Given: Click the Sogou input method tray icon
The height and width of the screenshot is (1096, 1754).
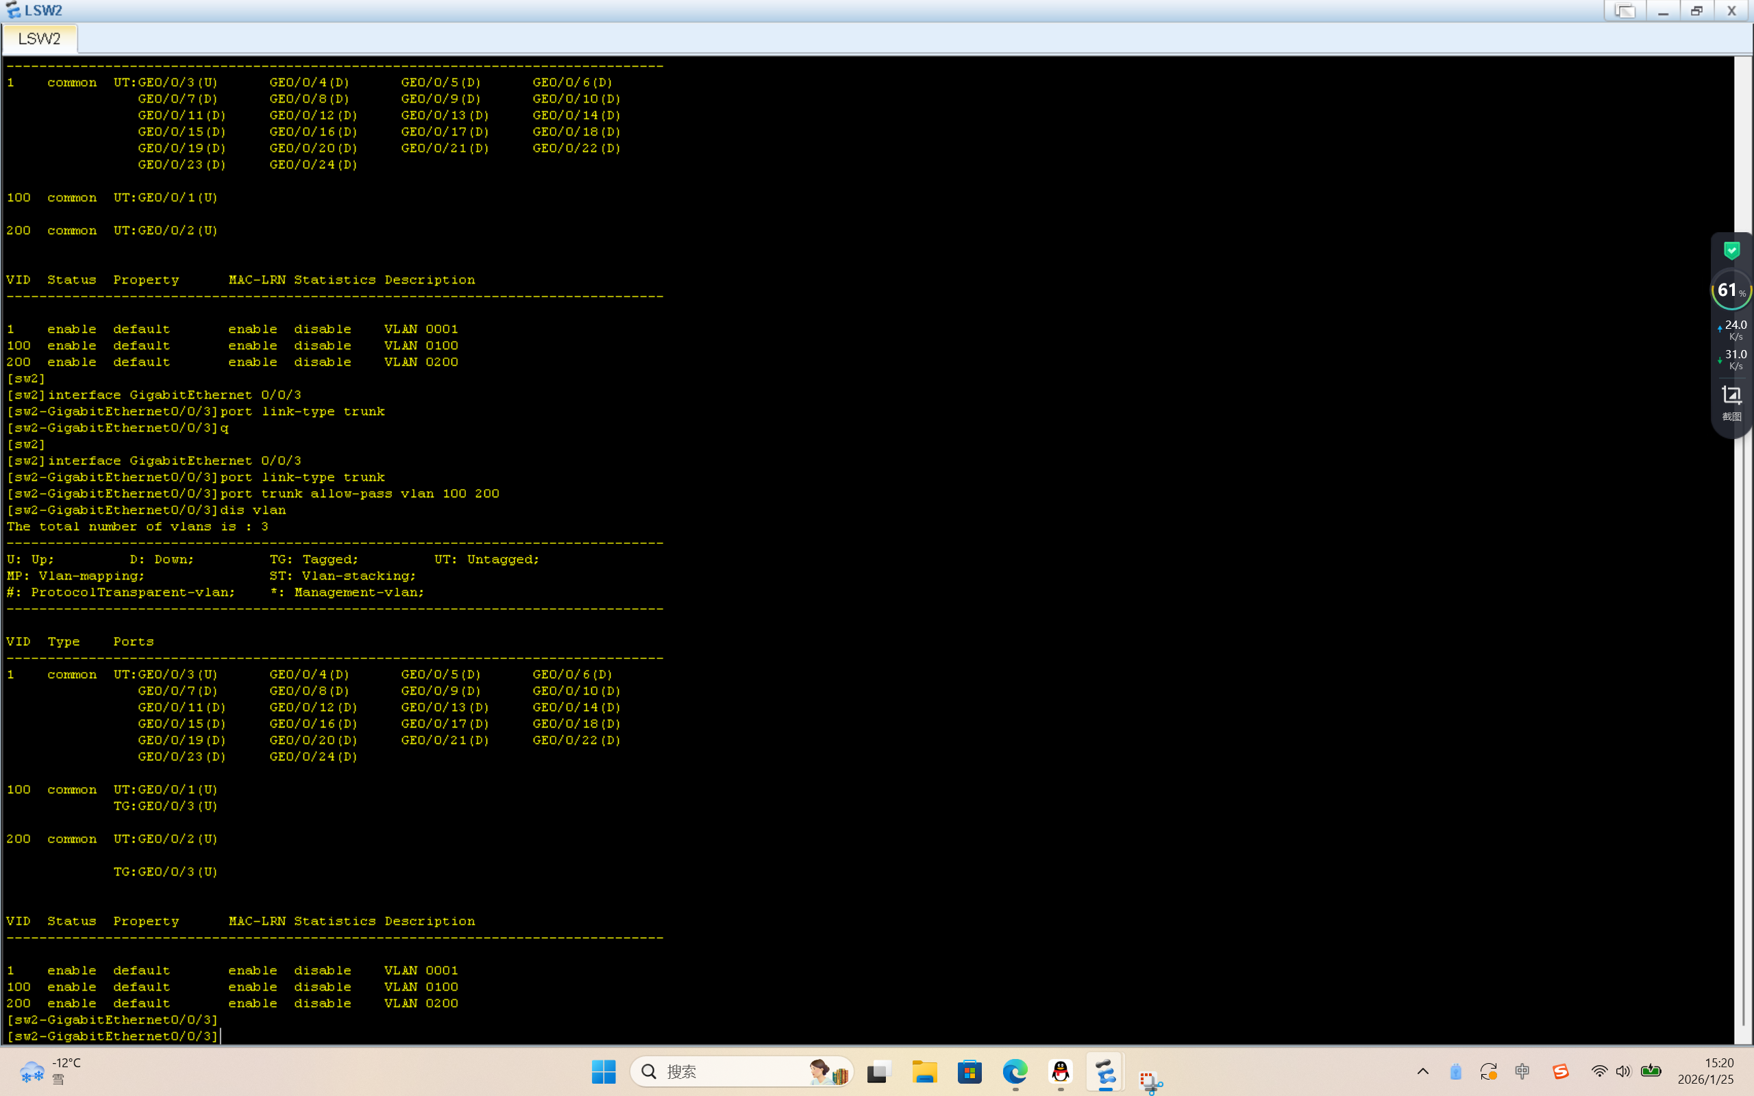Looking at the screenshot, I should tap(1561, 1071).
